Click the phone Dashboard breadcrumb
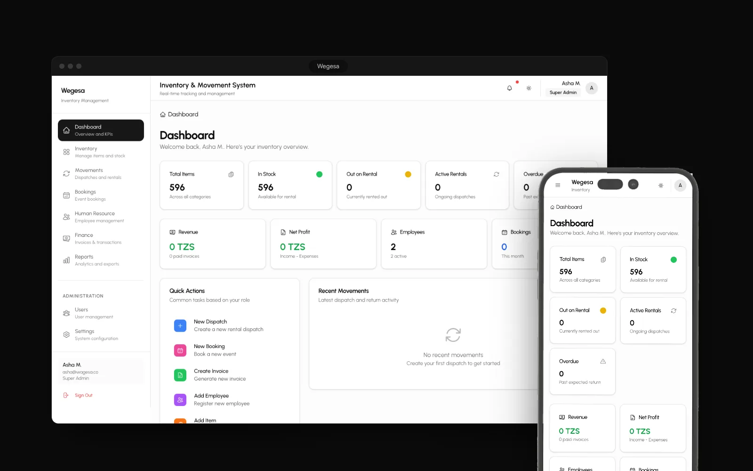Image resolution: width=753 pixels, height=471 pixels. click(x=566, y=207)
